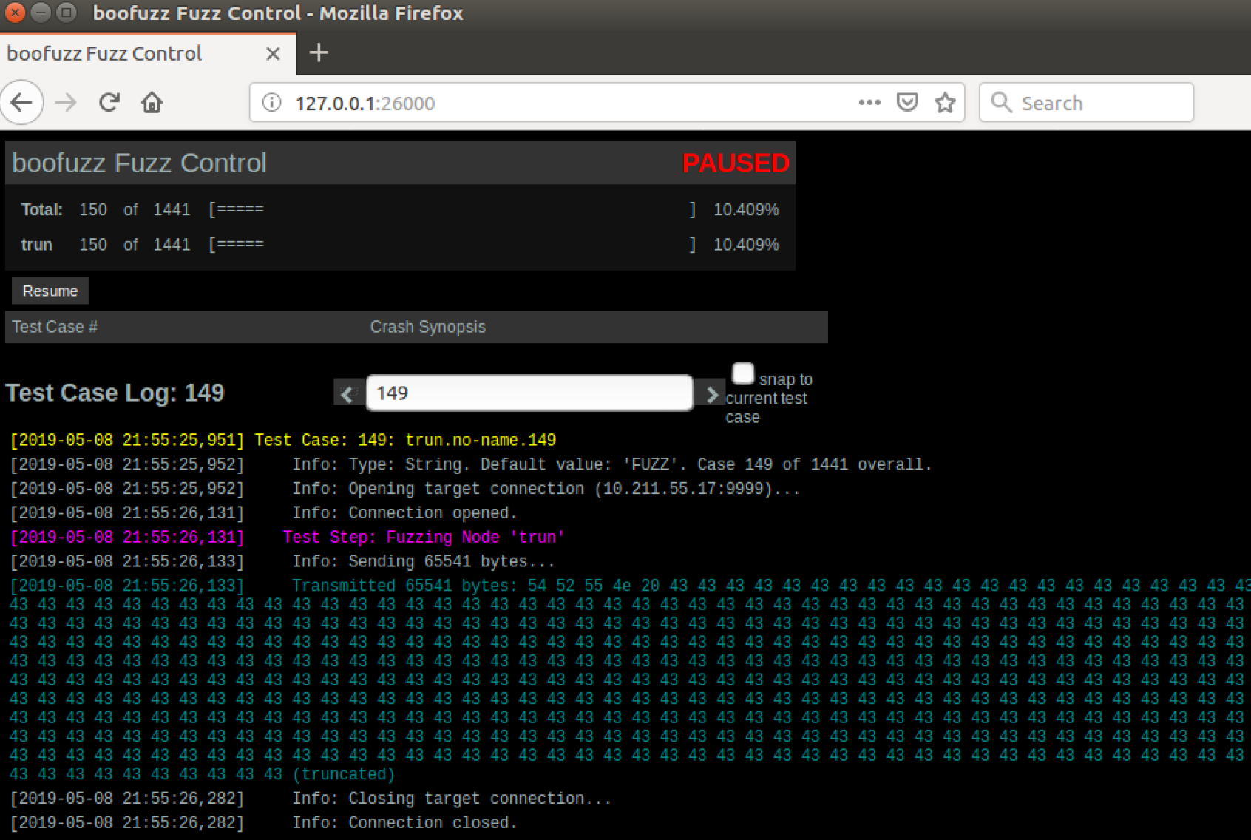Click the PAUSED status label

click(736, 163)
